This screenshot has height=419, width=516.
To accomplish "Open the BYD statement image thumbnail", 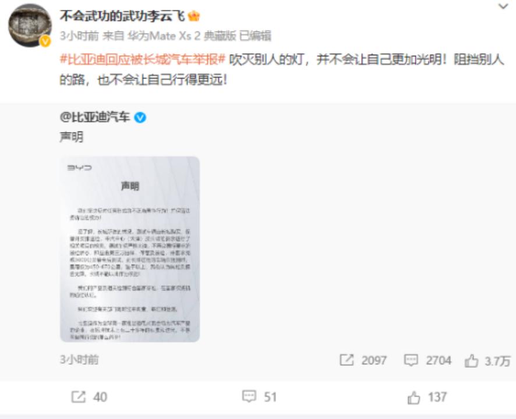I will click(130, 249).
